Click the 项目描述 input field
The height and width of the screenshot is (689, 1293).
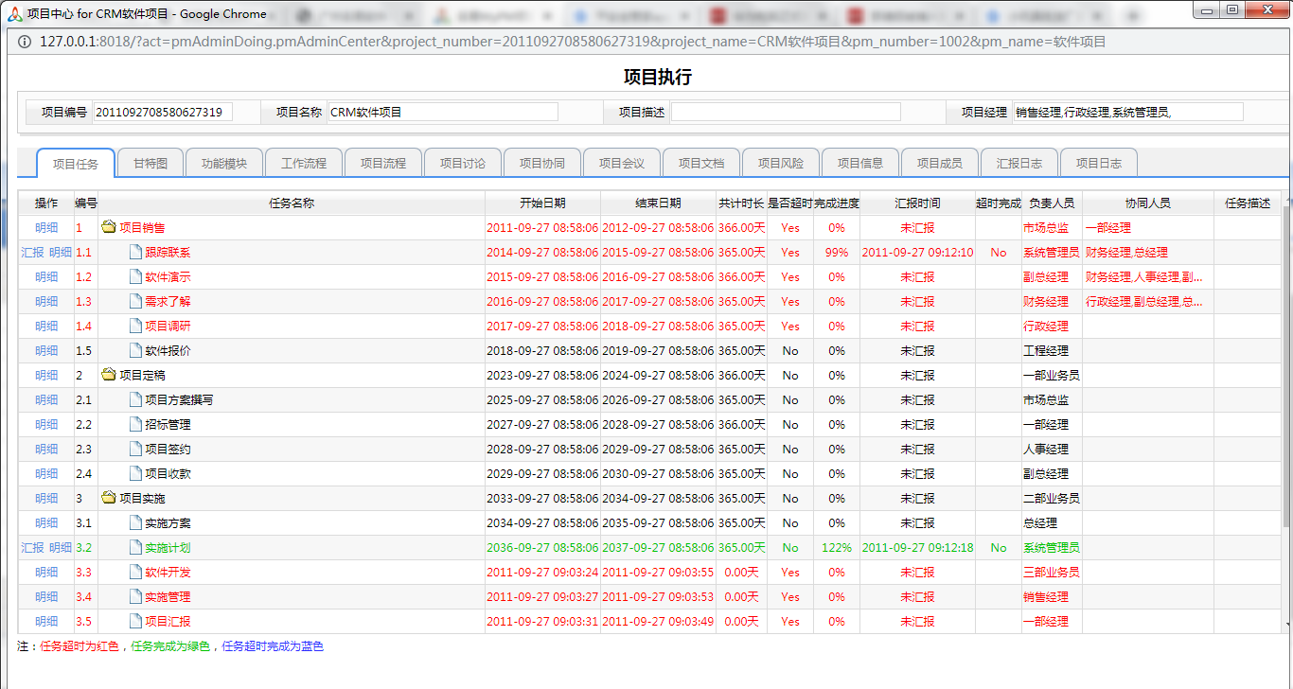[x=786, y=112]
